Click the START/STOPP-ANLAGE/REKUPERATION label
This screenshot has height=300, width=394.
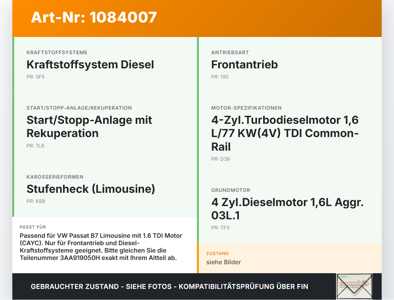point(79,108)
